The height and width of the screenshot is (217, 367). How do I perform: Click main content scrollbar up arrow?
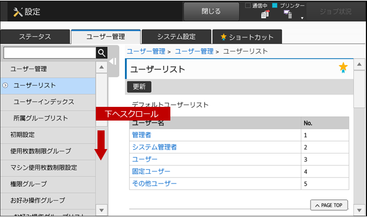[x=359, y=64]
